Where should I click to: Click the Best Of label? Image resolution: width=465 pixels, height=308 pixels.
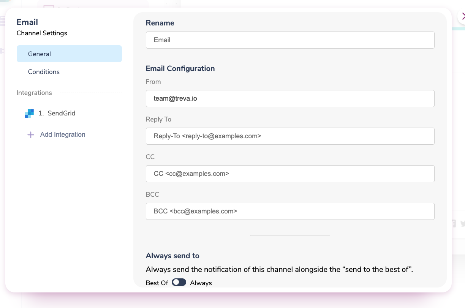pos(157,283)
